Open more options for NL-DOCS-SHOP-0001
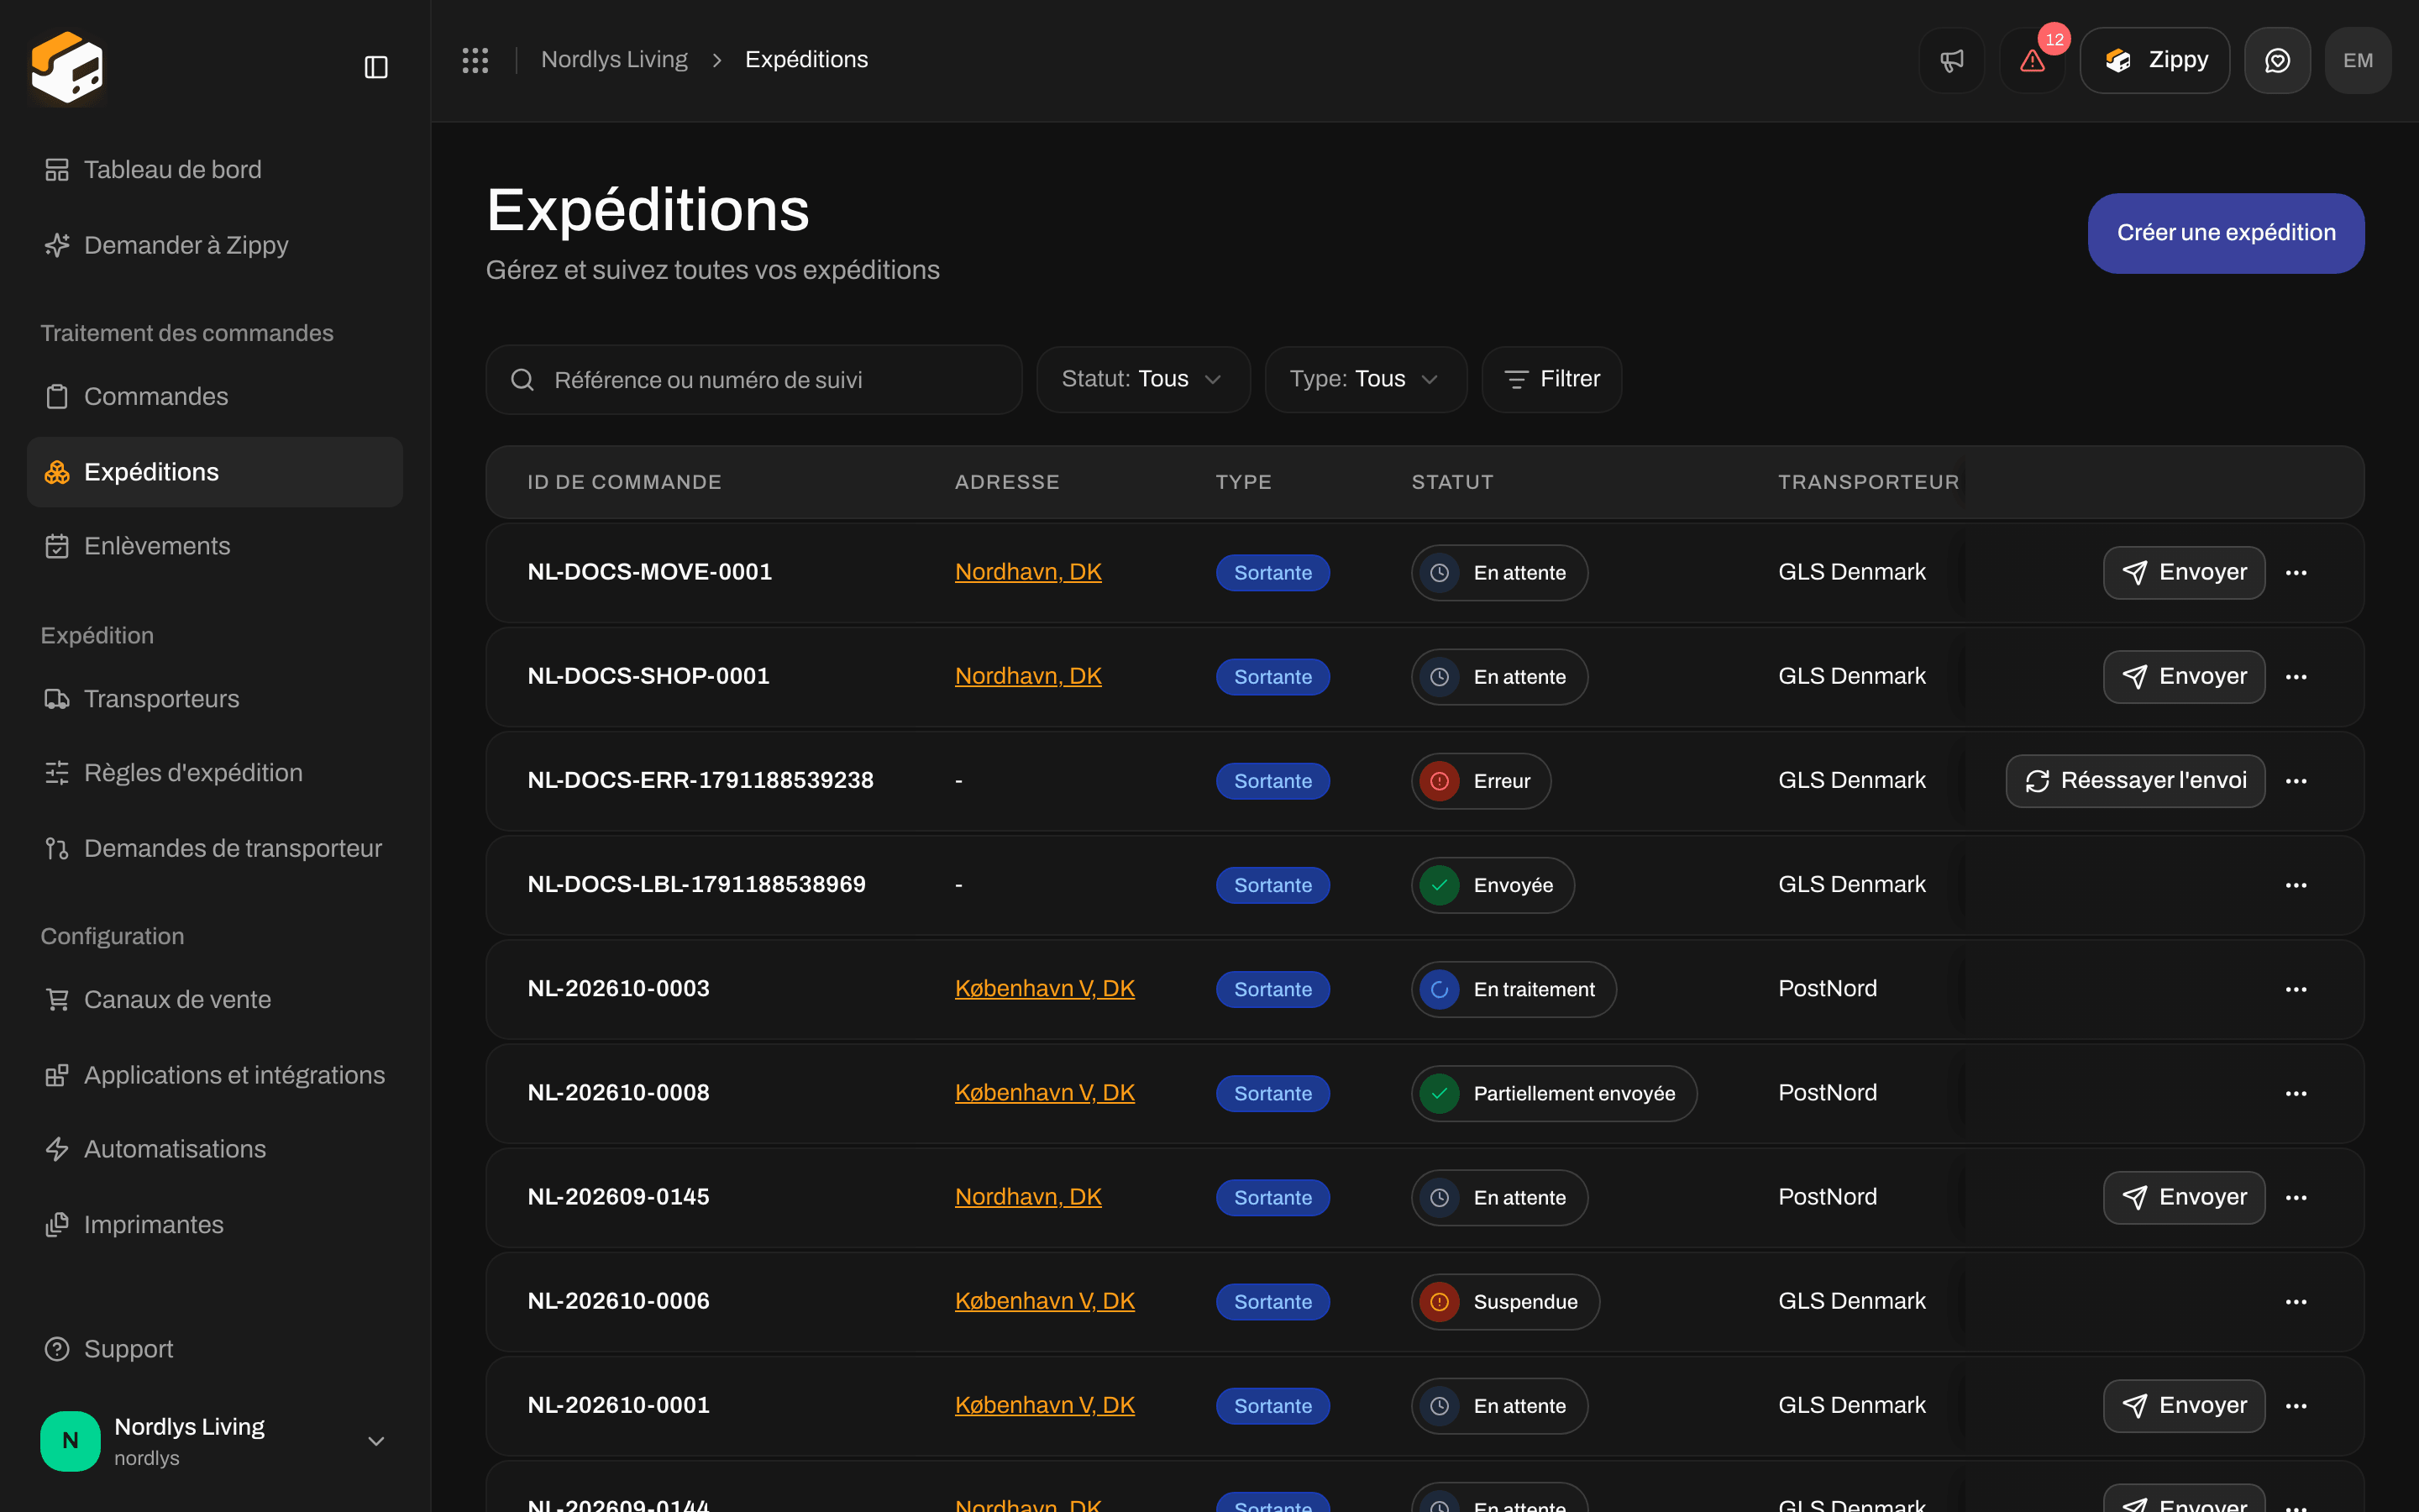The width and height of the screenshot is (2419, 1512). click(x=2296, y=677)
